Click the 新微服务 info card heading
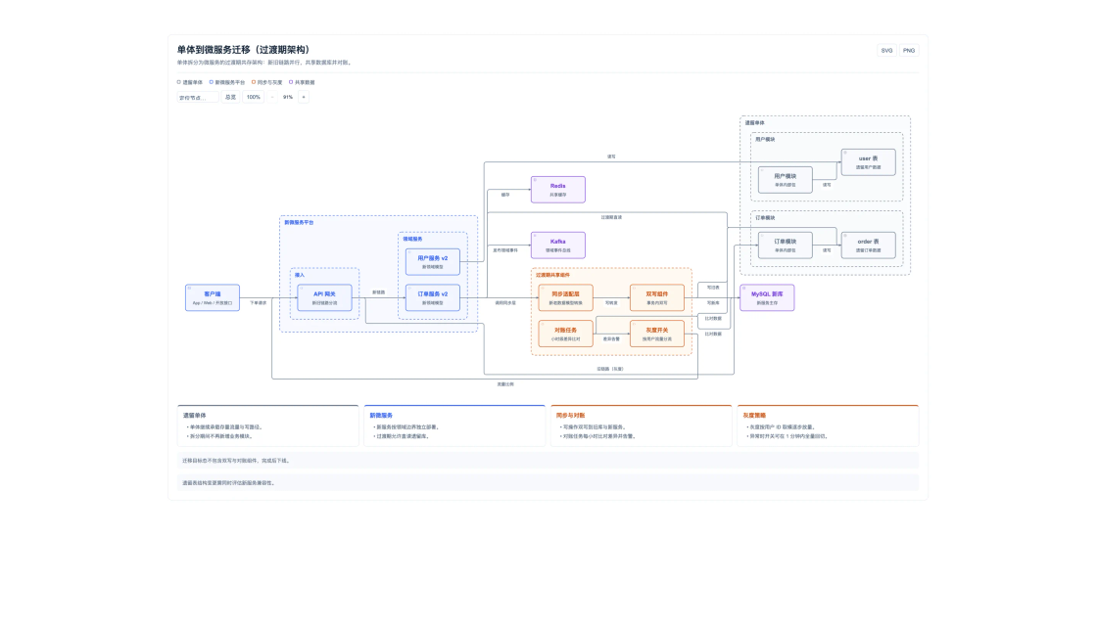The width and height of the screenshot is (1097, 626). [x=381, y=415]
